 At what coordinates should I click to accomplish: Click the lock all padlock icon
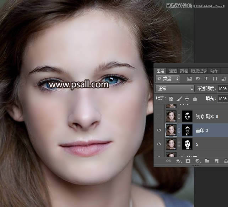195,99
